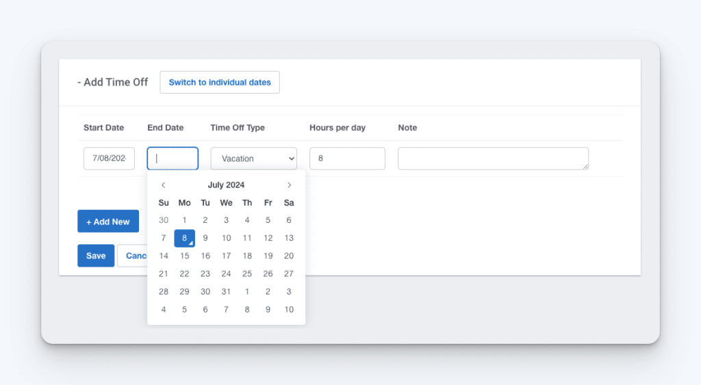Select July 30 in the calendar
The width and height of the screenshot is (701, 385).
coord(205,291)
